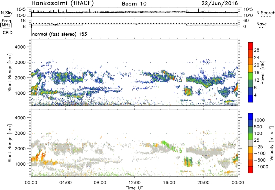Select 'normal (fast stereo) 153' mode text

click(x=59, y=34)
